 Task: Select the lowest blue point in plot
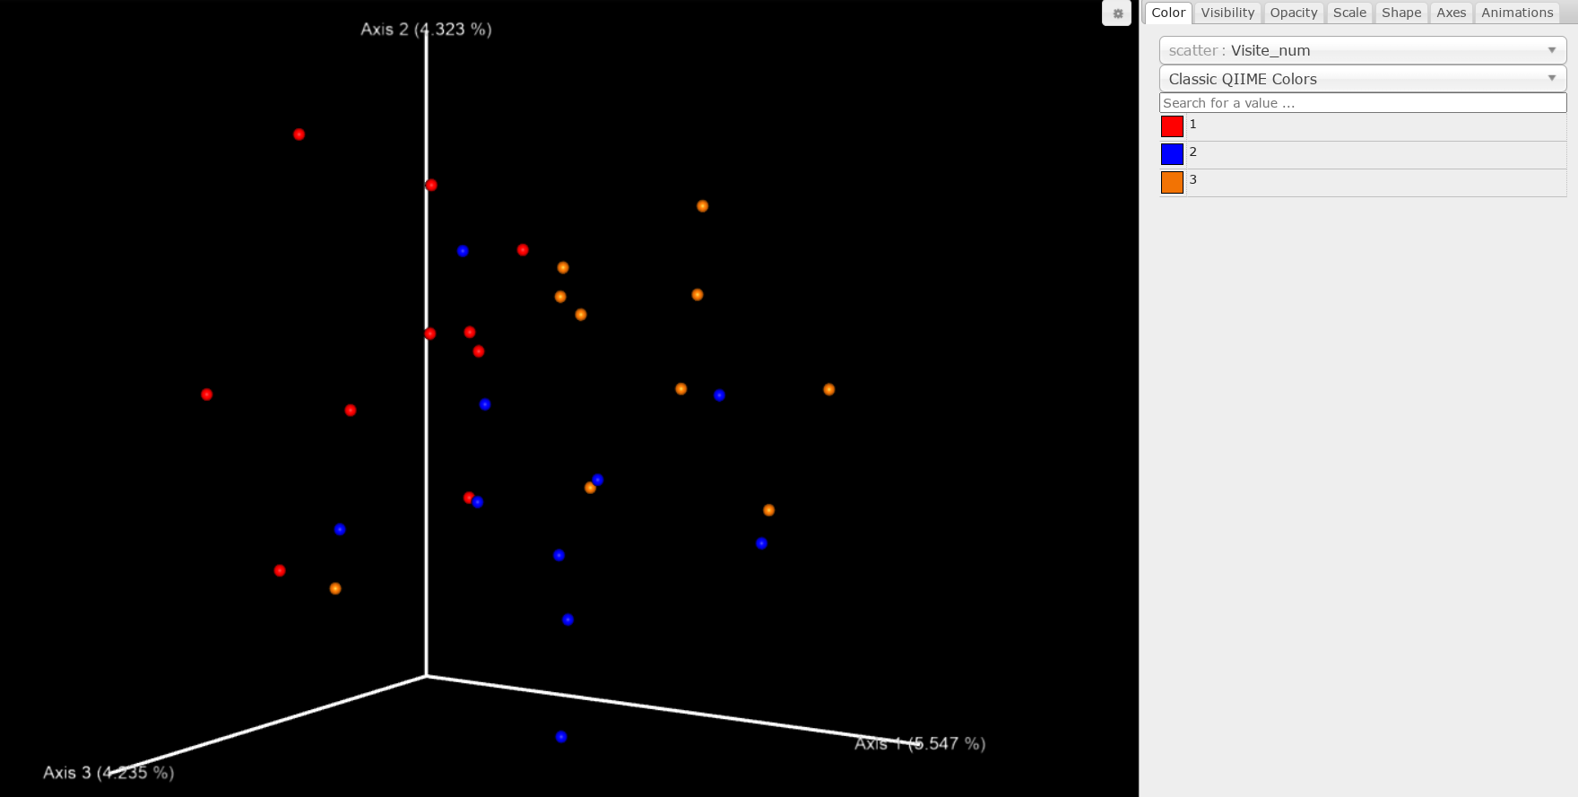coord(561,737)
